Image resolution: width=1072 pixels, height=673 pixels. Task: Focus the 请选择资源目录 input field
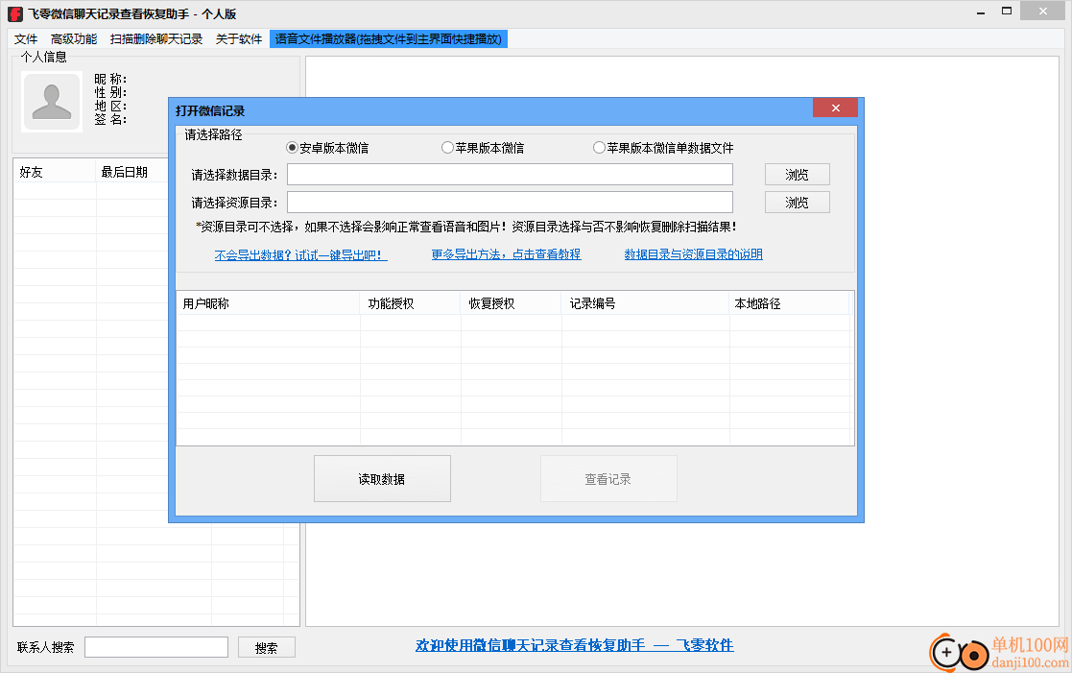tap(510, 203)
